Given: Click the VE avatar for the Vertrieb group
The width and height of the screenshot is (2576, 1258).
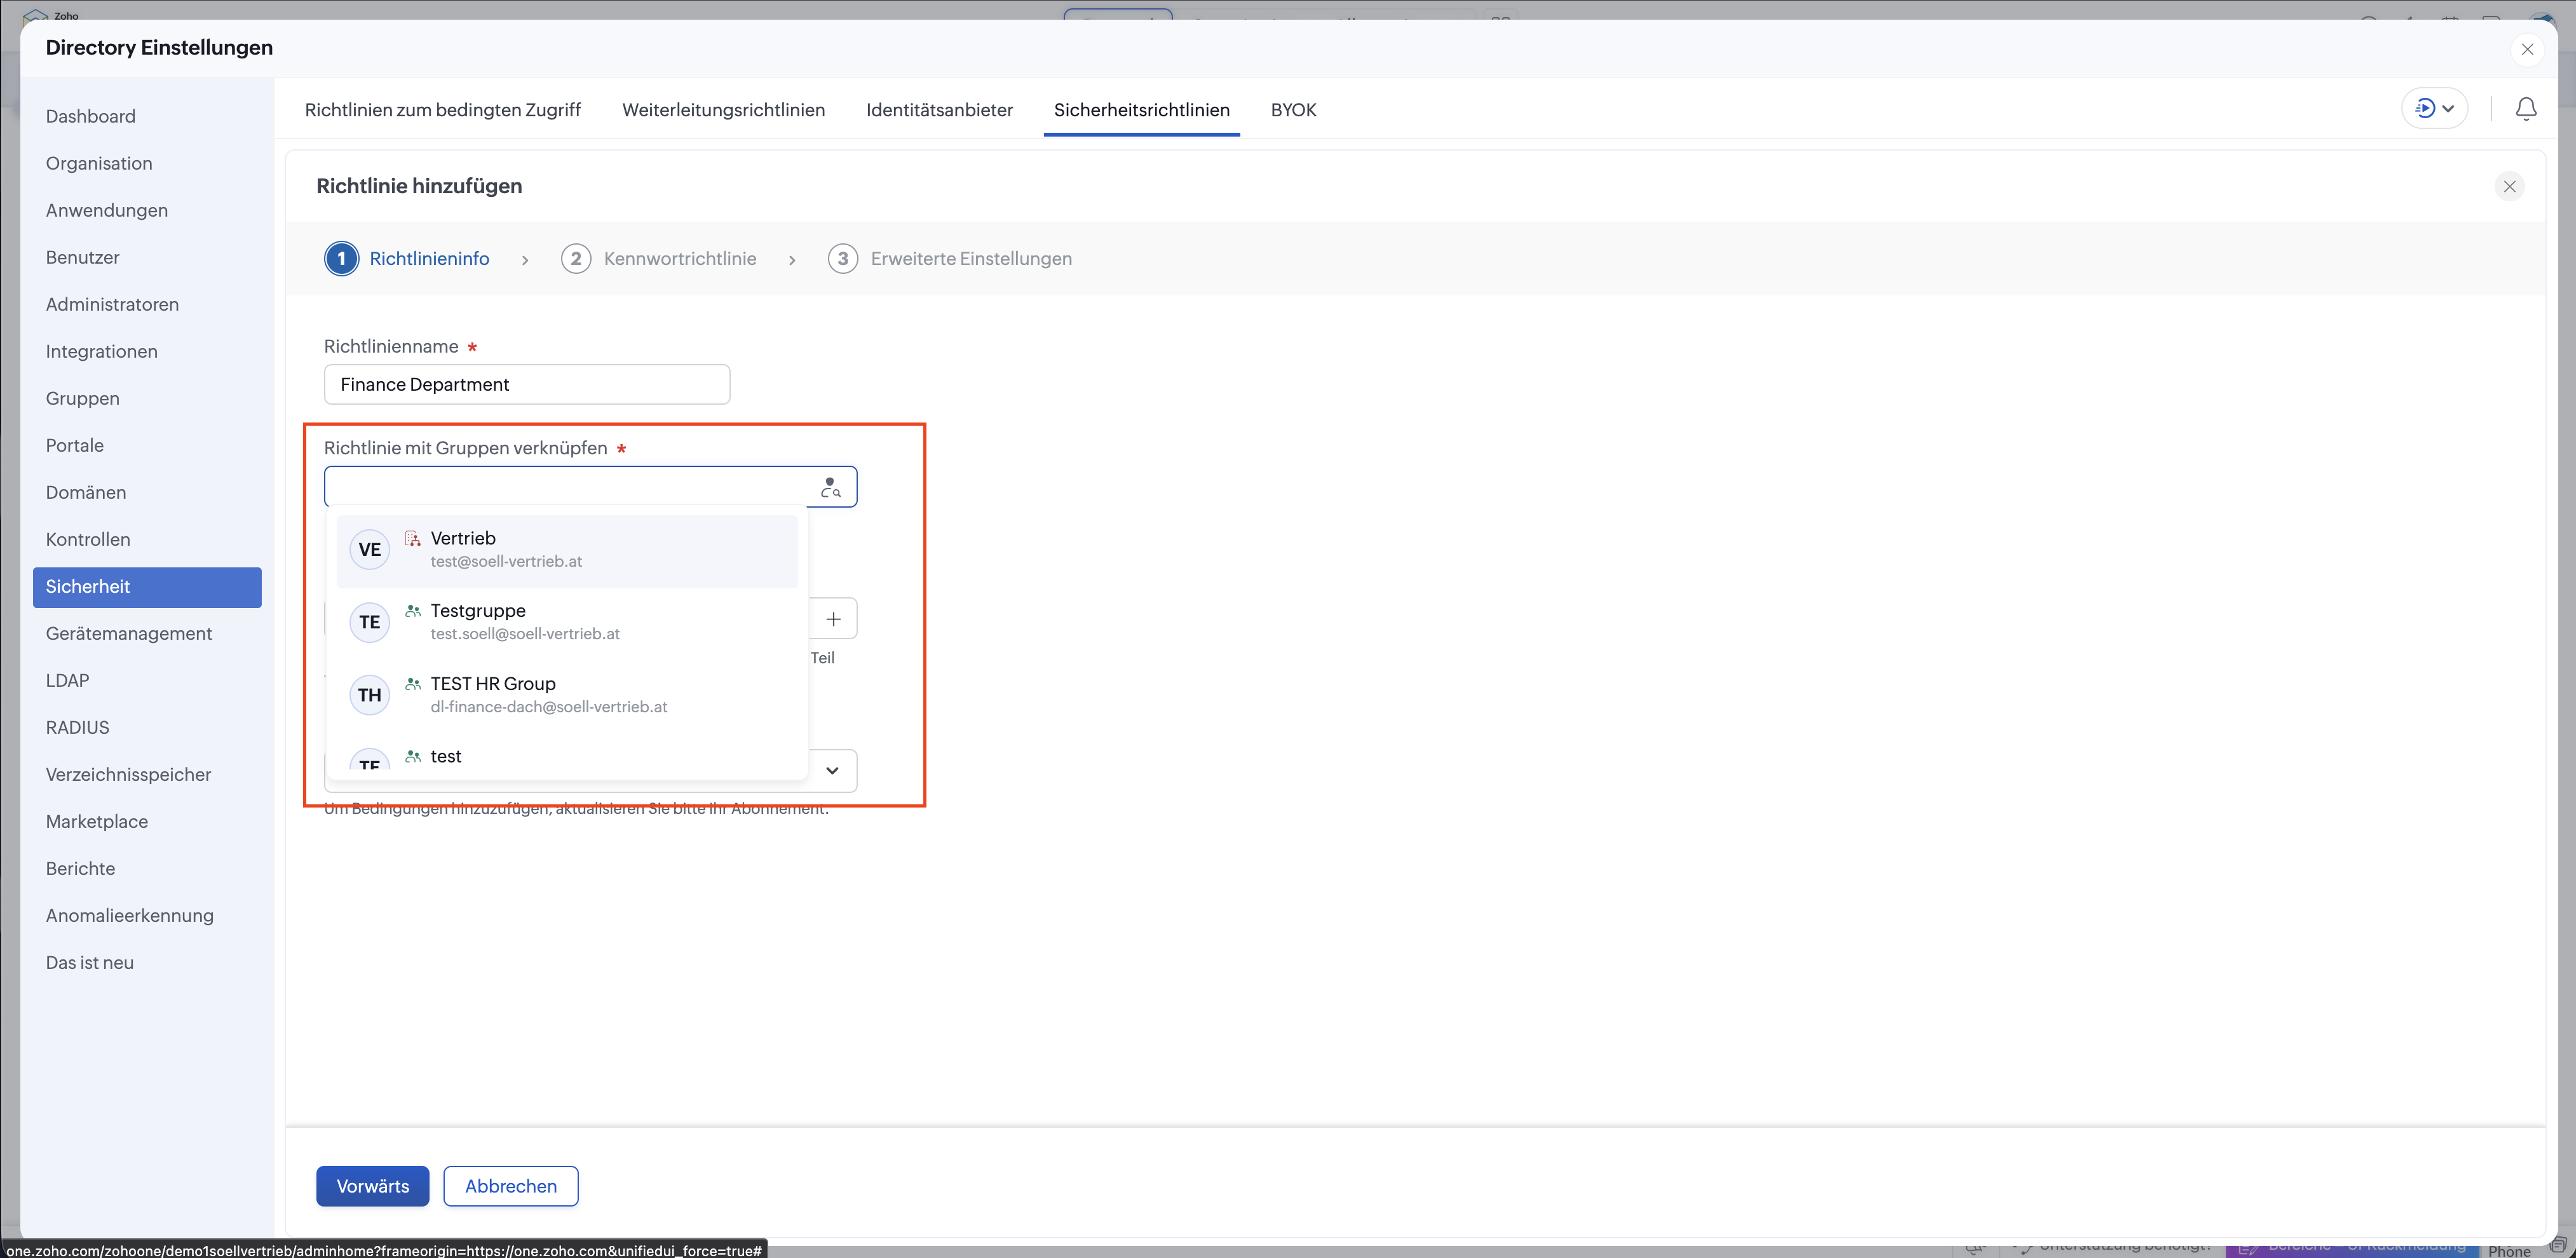Looking at the screenshot, I should [x=369, y=550].
